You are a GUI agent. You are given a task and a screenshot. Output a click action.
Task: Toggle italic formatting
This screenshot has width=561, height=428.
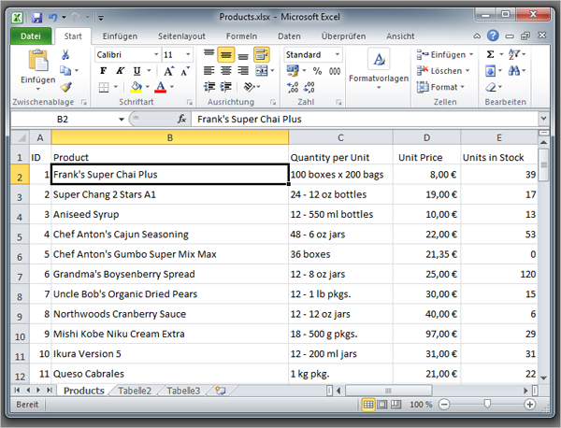point(120,71)
